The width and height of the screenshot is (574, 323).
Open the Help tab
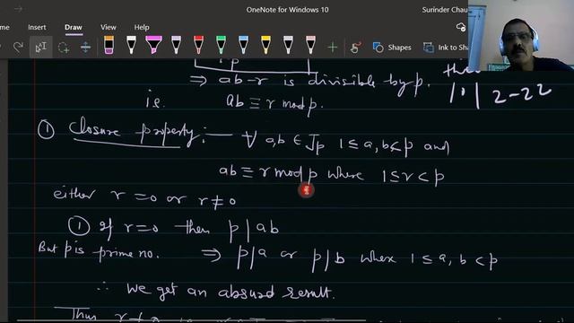[x=142, y=27]
